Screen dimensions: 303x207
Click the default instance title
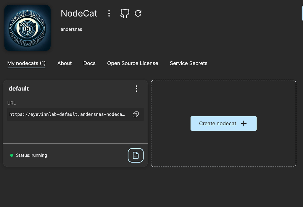tap(19, 89)
